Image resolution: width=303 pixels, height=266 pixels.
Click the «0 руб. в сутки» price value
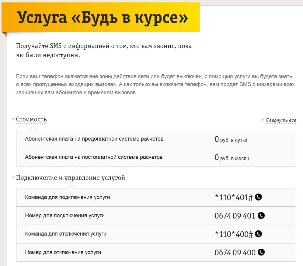(231, 140)
